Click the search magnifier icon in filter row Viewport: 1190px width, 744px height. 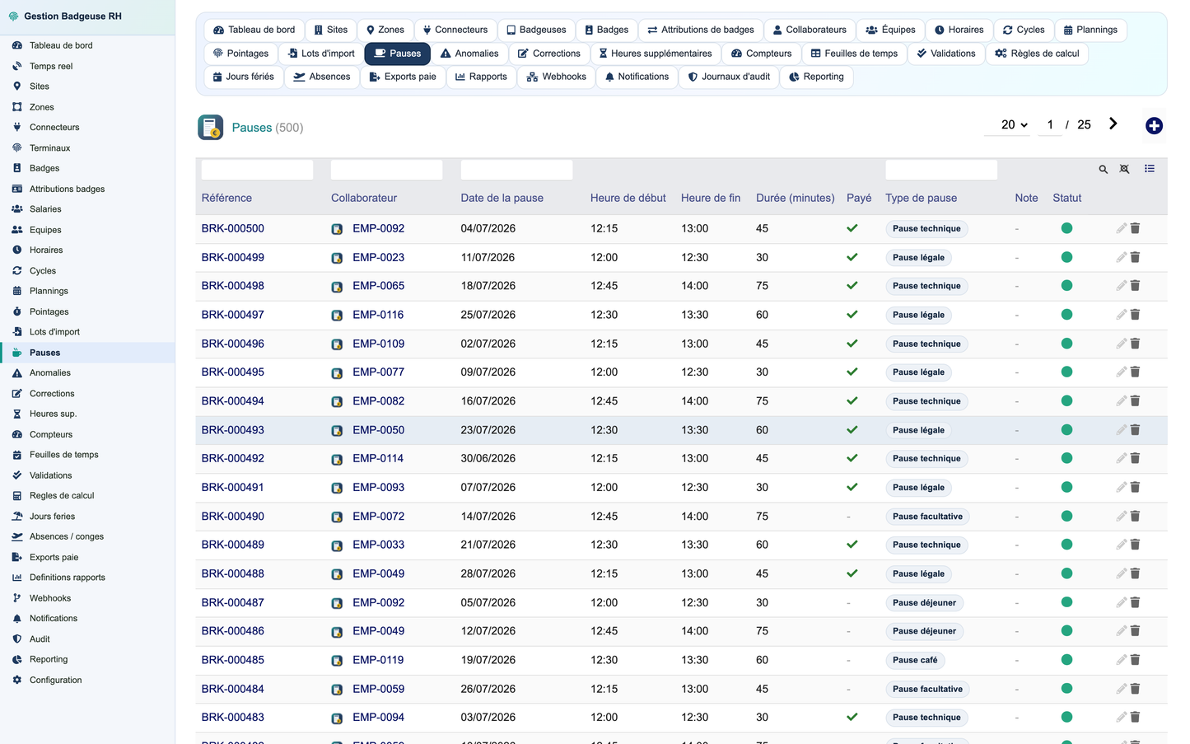click(1103, 170)
